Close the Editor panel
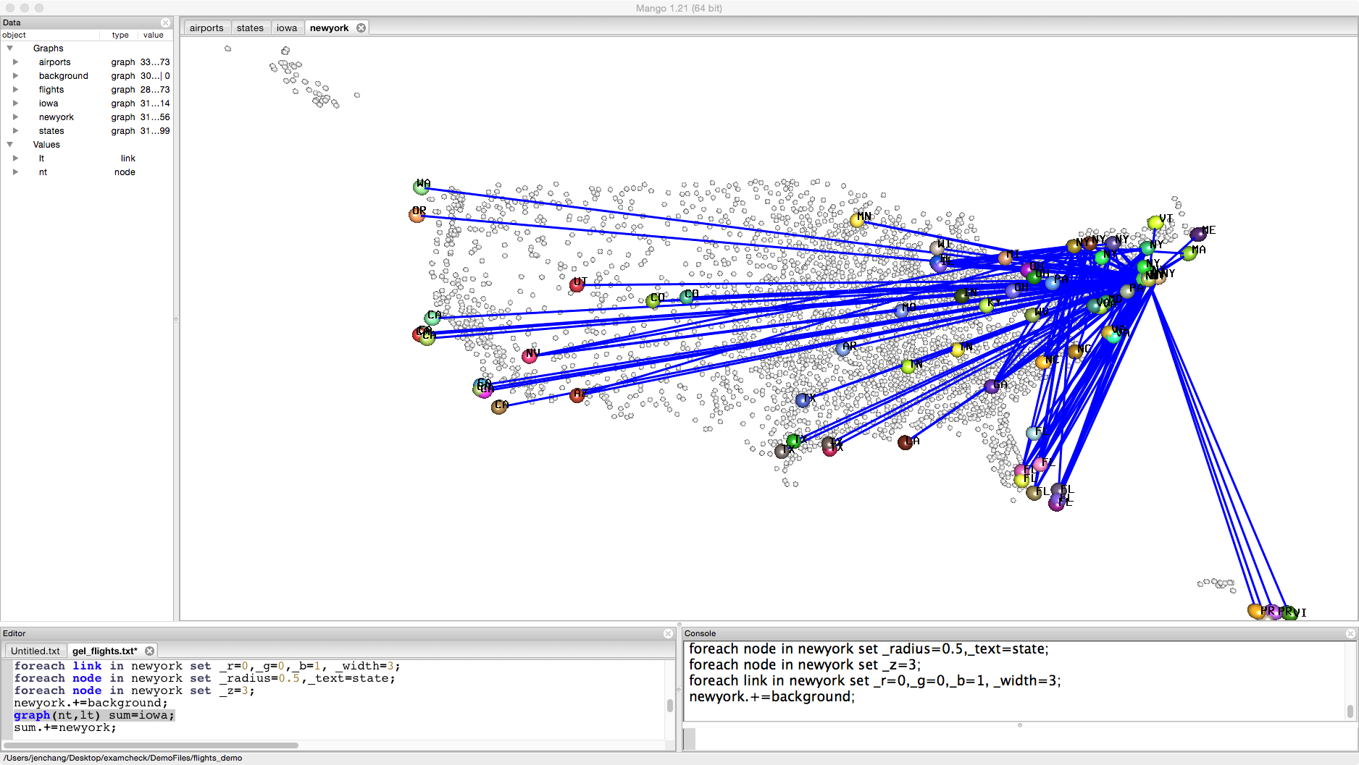The width and height of the screenshot is (1359, 765). (x=668, y=633)
